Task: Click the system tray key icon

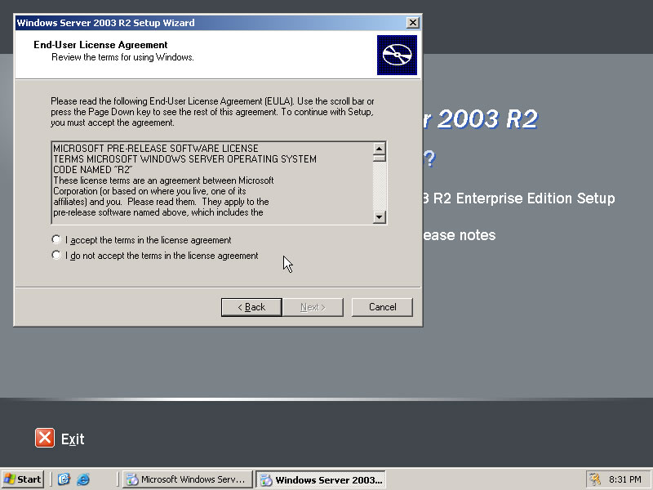Action: click(596, 479)
